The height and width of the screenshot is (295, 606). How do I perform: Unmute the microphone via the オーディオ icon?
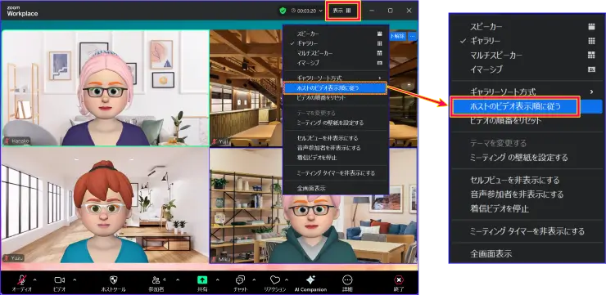21,280
